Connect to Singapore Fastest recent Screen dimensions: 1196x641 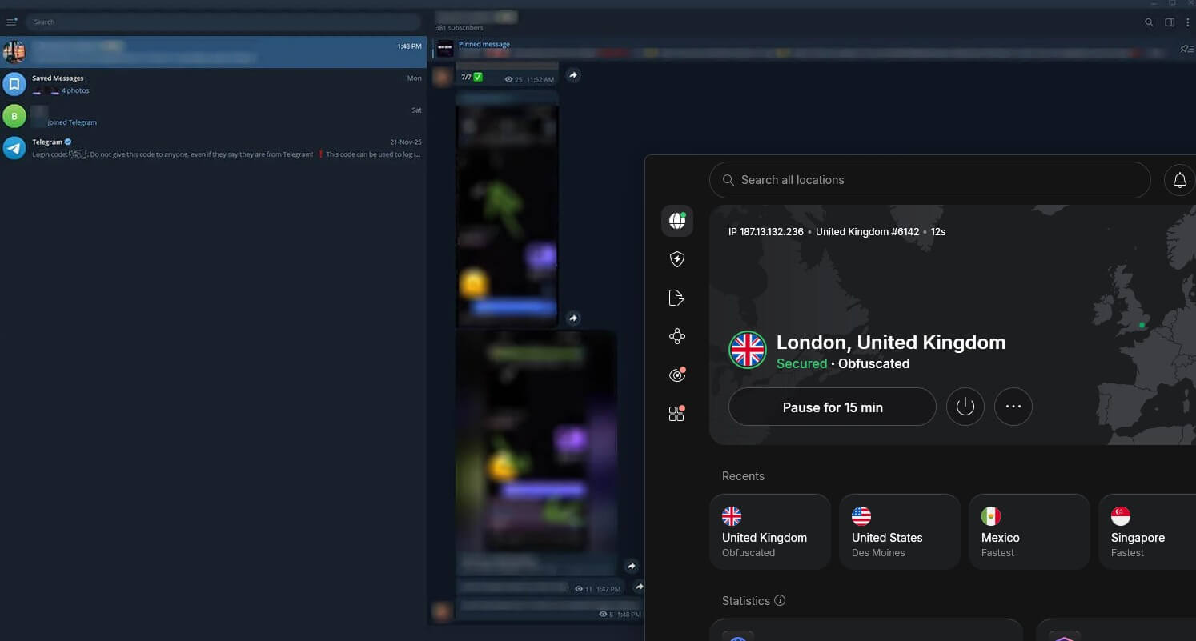pyautogui.click(x=1148, y=532)
